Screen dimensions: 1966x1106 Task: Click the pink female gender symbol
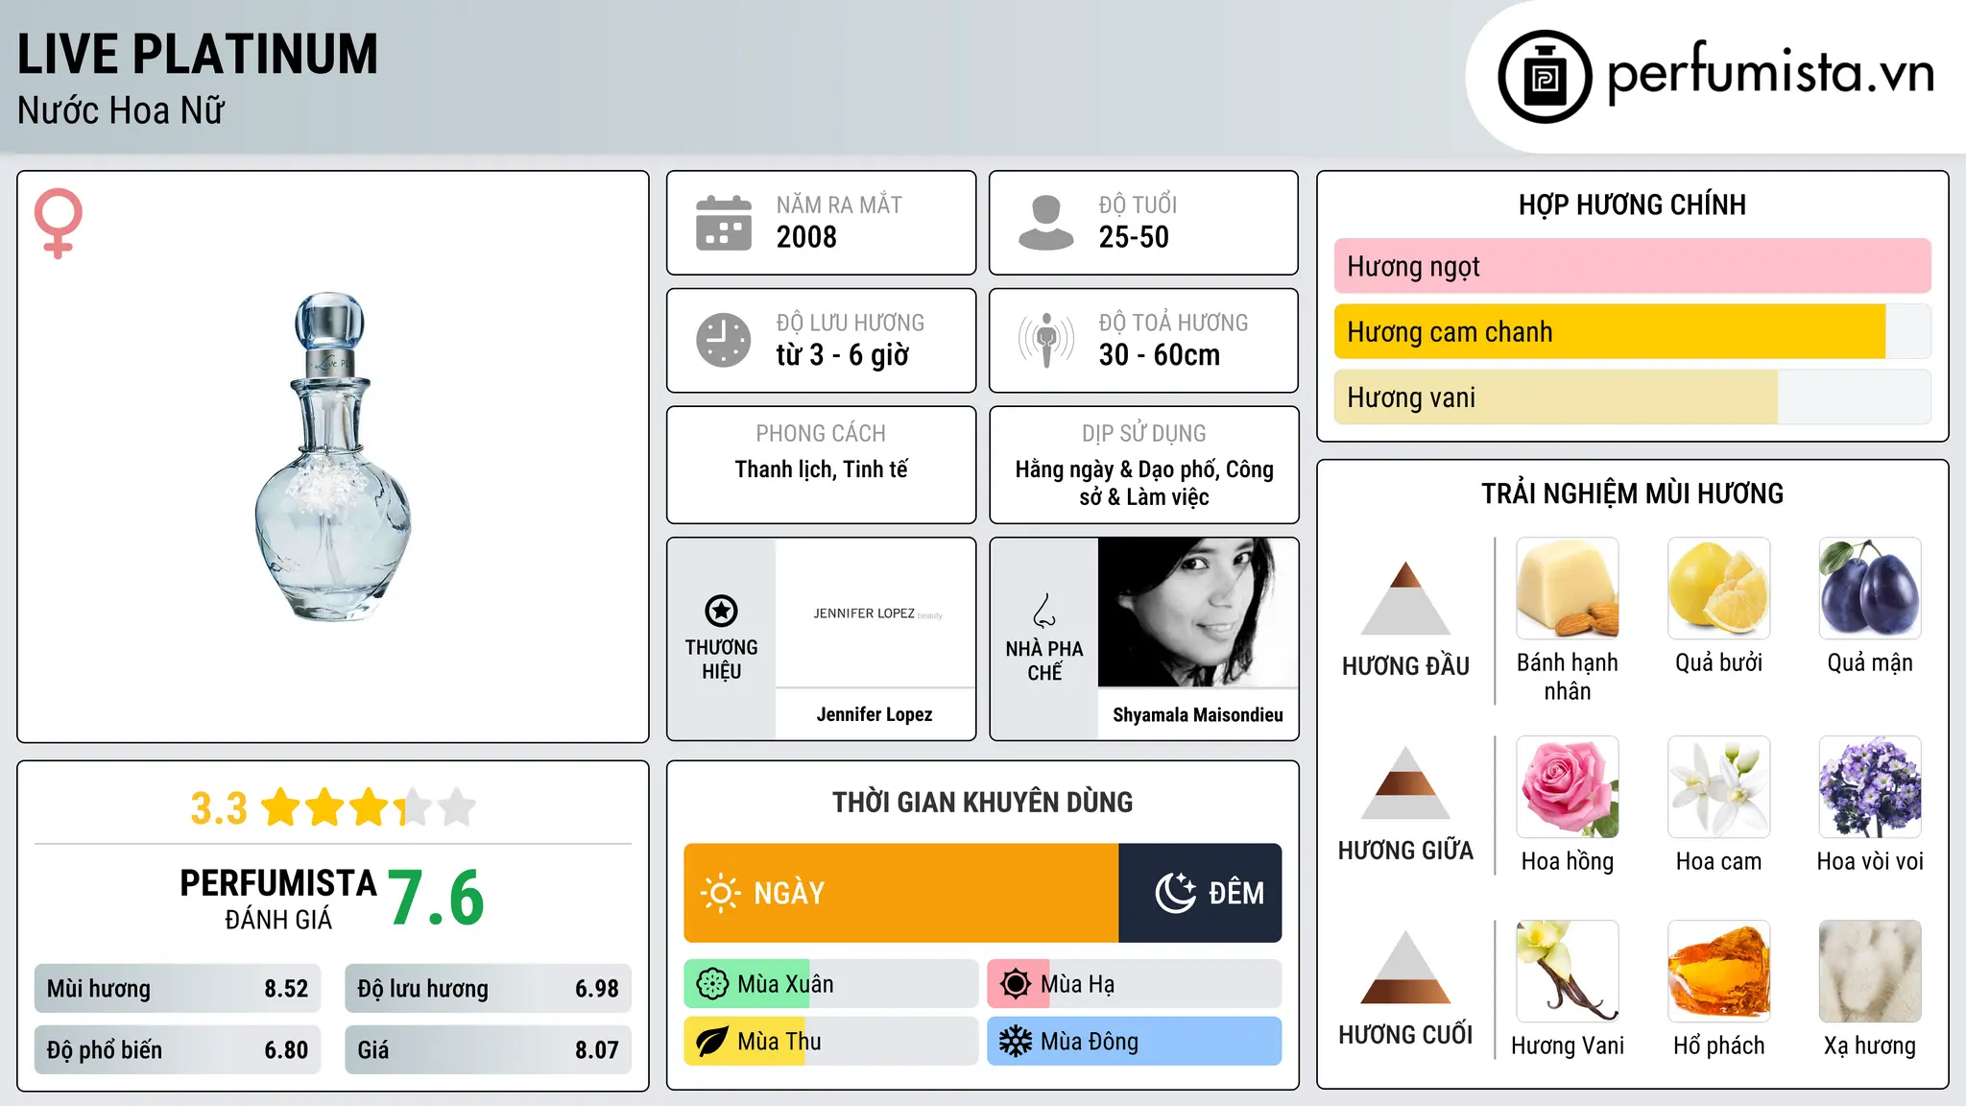pos(58,223)
